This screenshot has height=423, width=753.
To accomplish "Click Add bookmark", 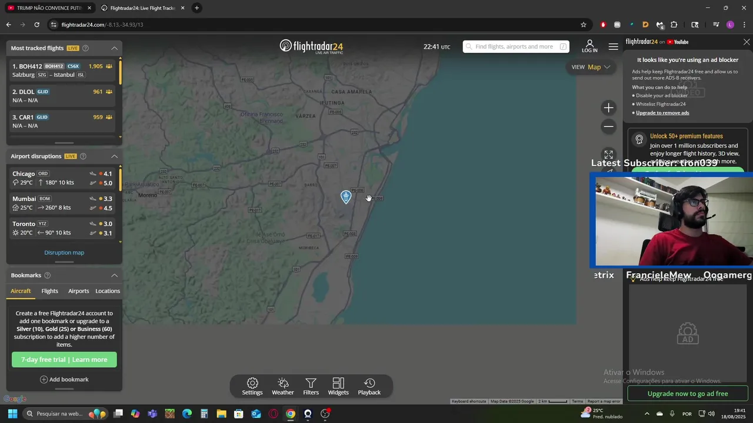I will pyautogui.click(x=64, y=380).
